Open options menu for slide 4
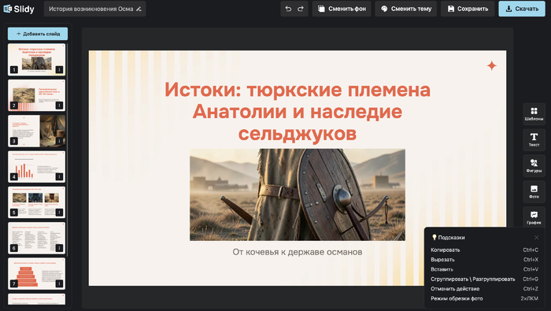The height and width of the screenshot is (311, 551). click(x=59, y=176)
